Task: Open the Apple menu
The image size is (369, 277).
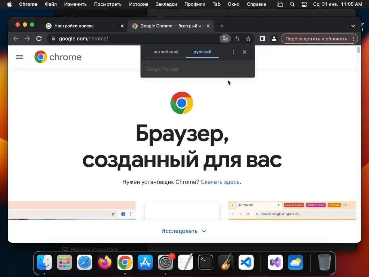Action: coord(9,4)
